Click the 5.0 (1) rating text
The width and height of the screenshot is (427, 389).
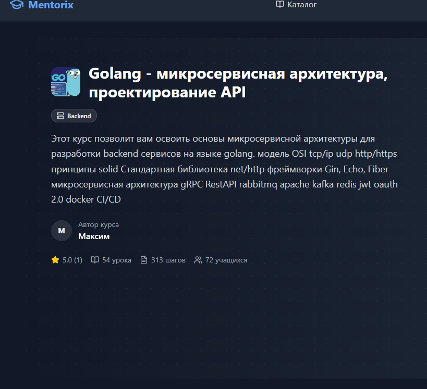pos(72,260)
